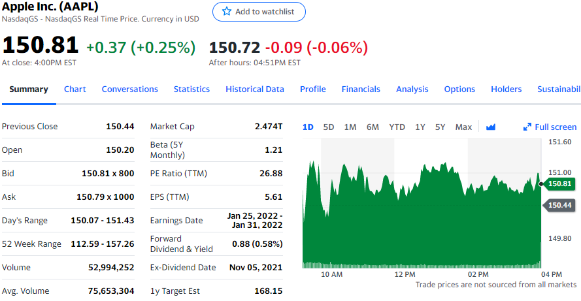
Task: Toggle the area chart type icon
Action: tap(491, 127)
